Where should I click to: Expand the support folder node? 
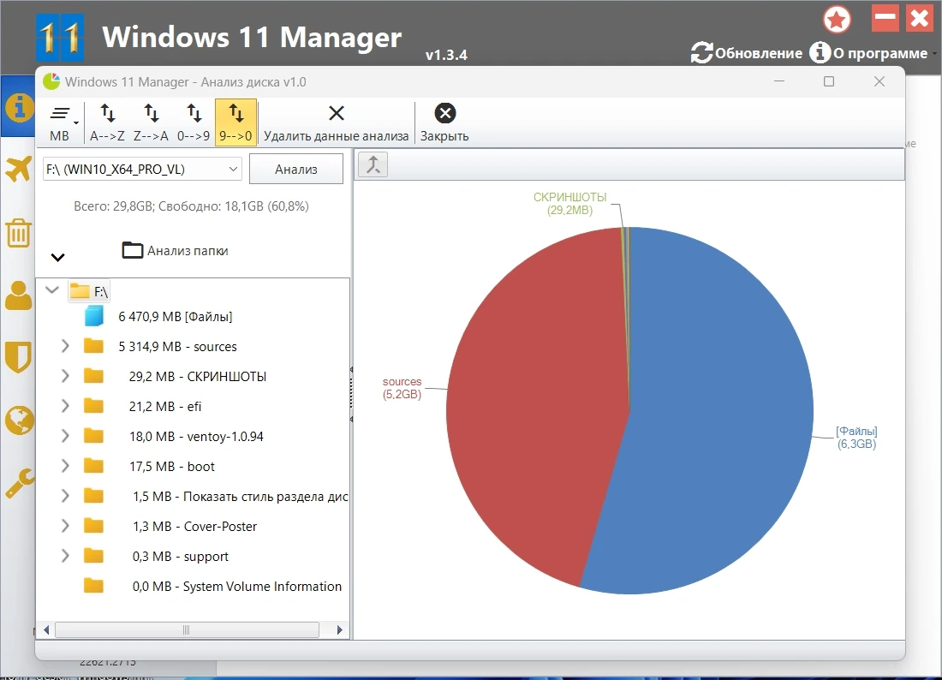click(x=65, y=557)
